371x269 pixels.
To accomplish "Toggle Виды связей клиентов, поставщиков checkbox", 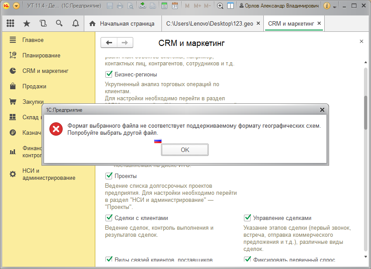I will 109,259.
